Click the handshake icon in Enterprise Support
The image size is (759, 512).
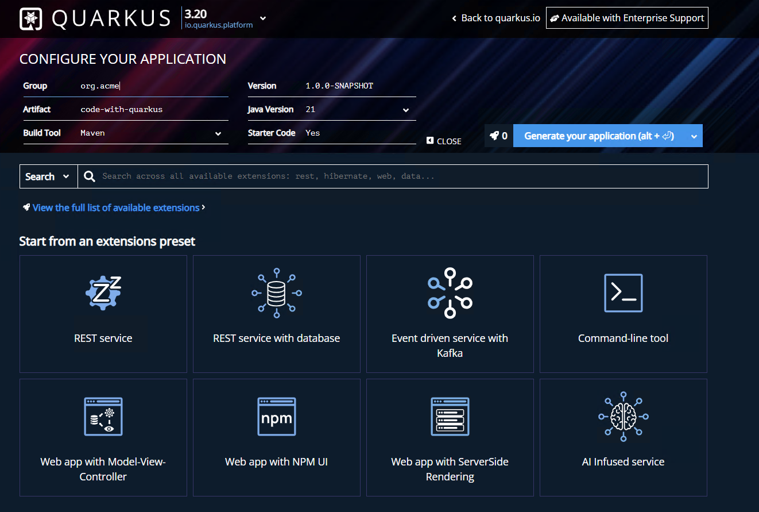click(x=555, y=18)
